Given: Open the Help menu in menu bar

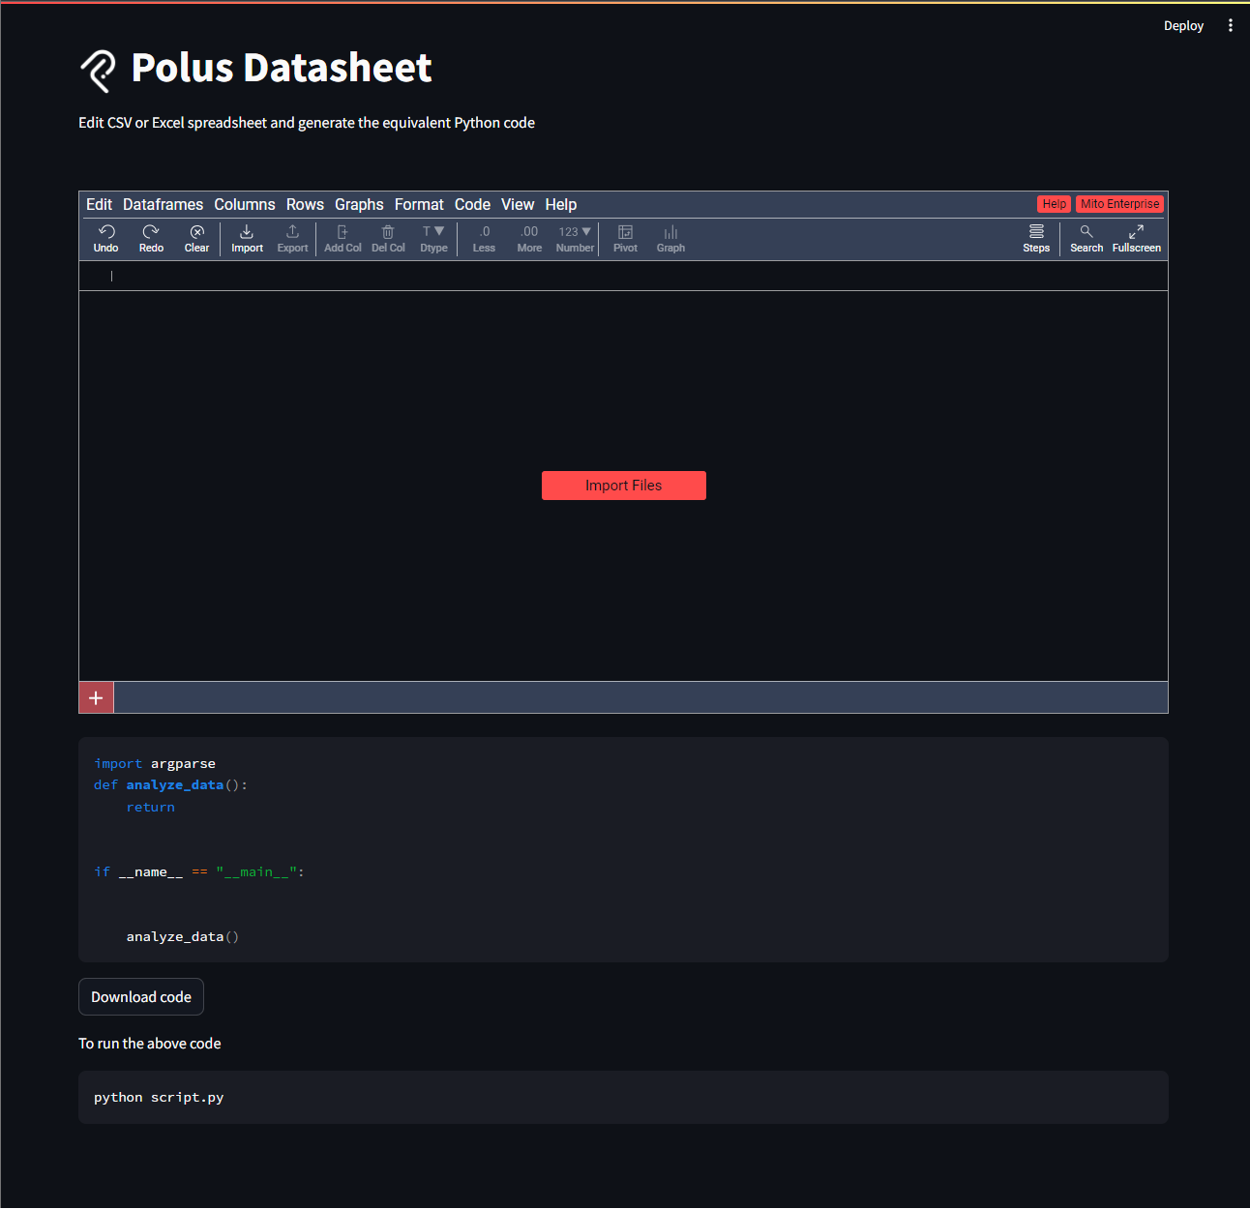Looking at the screenshot, I should click(x=560, y=205).
